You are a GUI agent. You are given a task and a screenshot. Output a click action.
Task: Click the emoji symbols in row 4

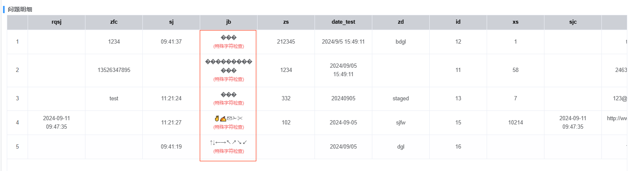point(229,119)
